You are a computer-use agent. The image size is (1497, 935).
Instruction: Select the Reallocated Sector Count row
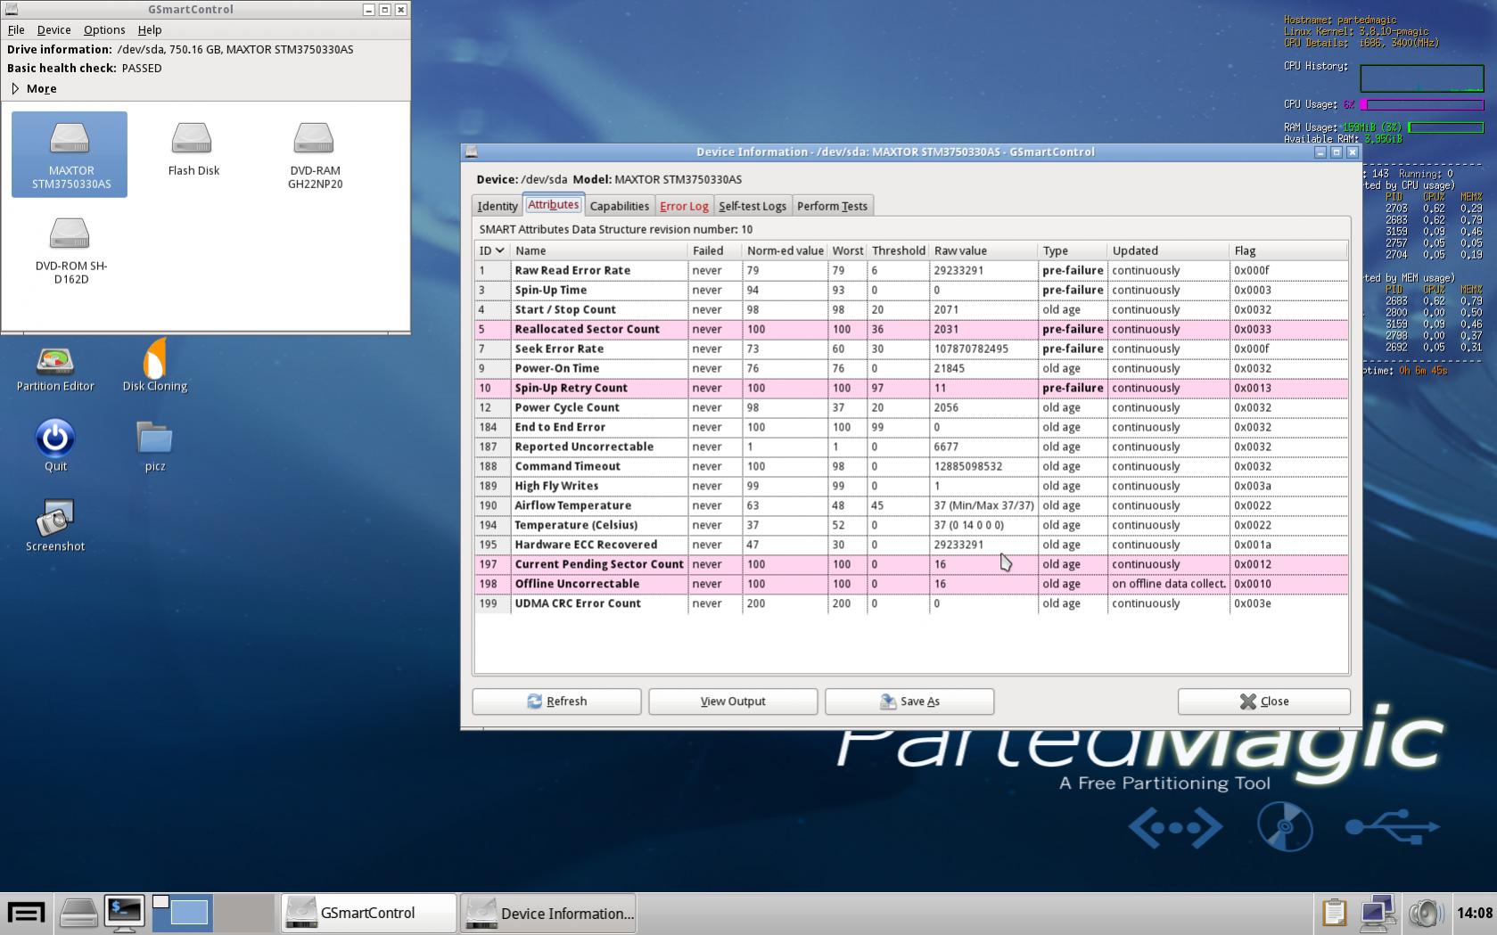pos(911,329)
